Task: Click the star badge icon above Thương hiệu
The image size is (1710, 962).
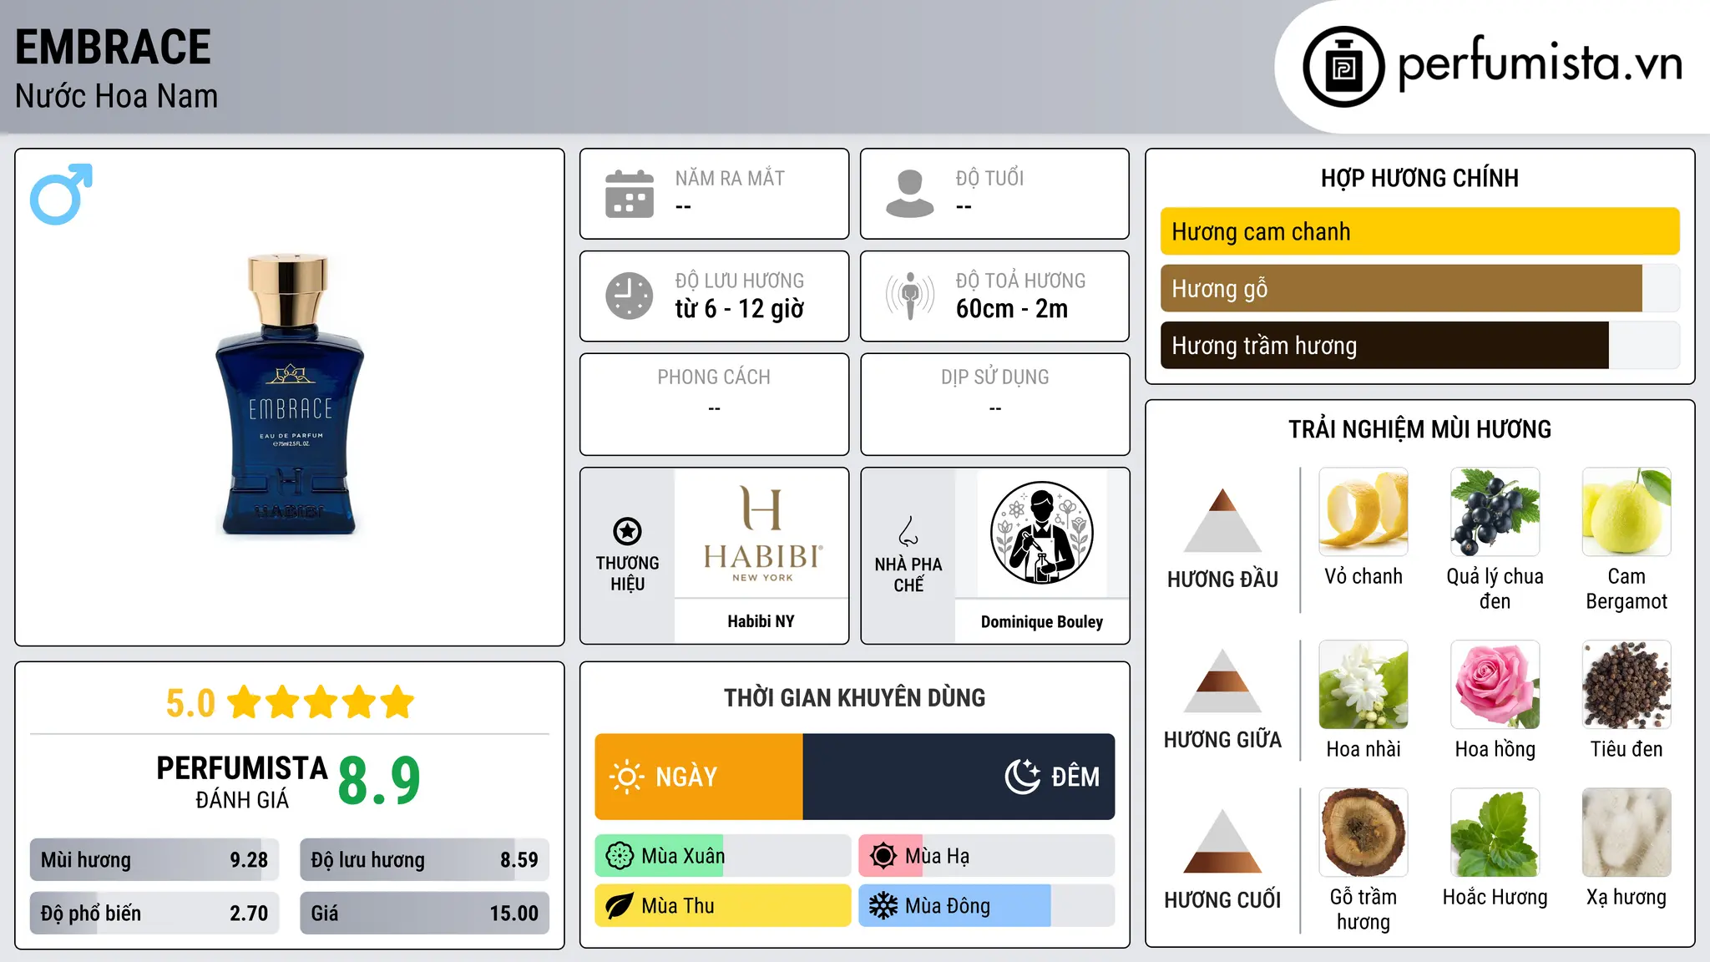Action: tap(627, 531)
